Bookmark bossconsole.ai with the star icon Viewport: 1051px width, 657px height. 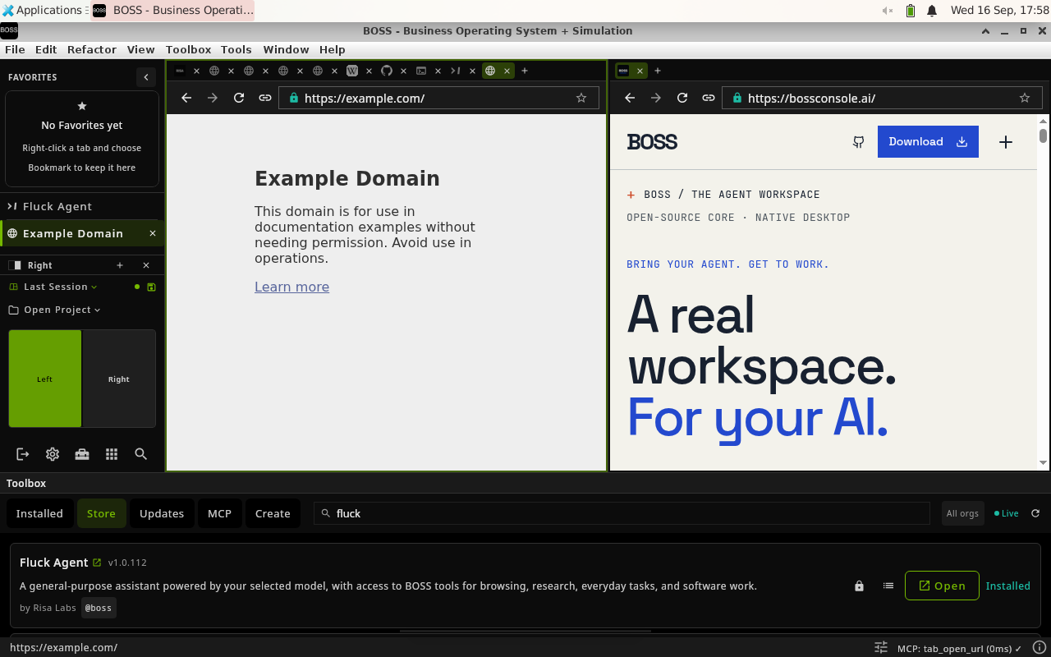point(1025,98)
